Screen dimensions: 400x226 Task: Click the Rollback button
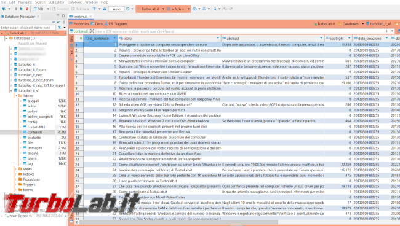(80, 9)
